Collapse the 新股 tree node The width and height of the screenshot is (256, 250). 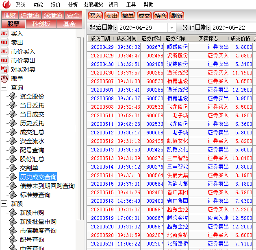point(4,204)
